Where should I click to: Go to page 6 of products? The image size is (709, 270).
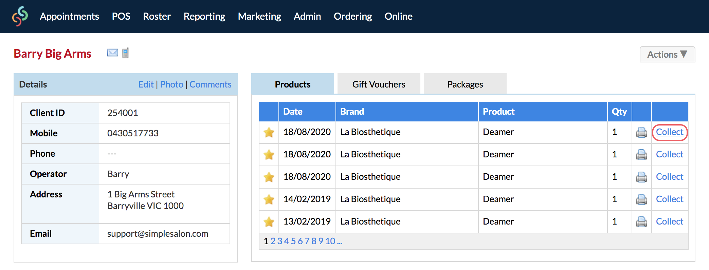(x=300, y=241)
